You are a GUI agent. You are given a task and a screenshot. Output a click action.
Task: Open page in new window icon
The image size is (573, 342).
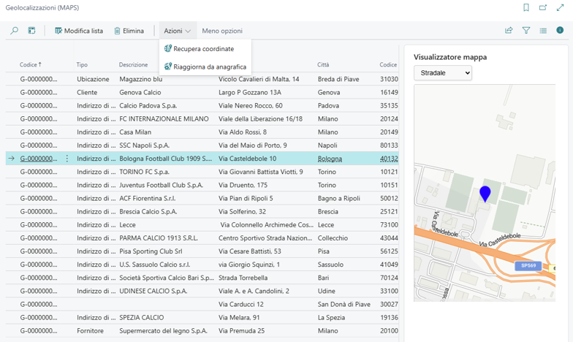point(543,7)
